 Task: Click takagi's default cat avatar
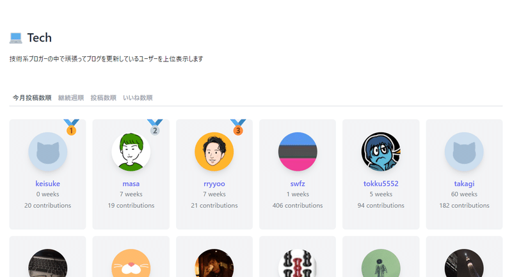(x=464, y=152)
